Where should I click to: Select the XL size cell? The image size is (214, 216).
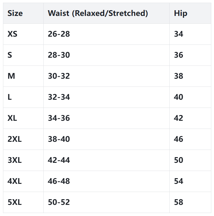(12, 118)
